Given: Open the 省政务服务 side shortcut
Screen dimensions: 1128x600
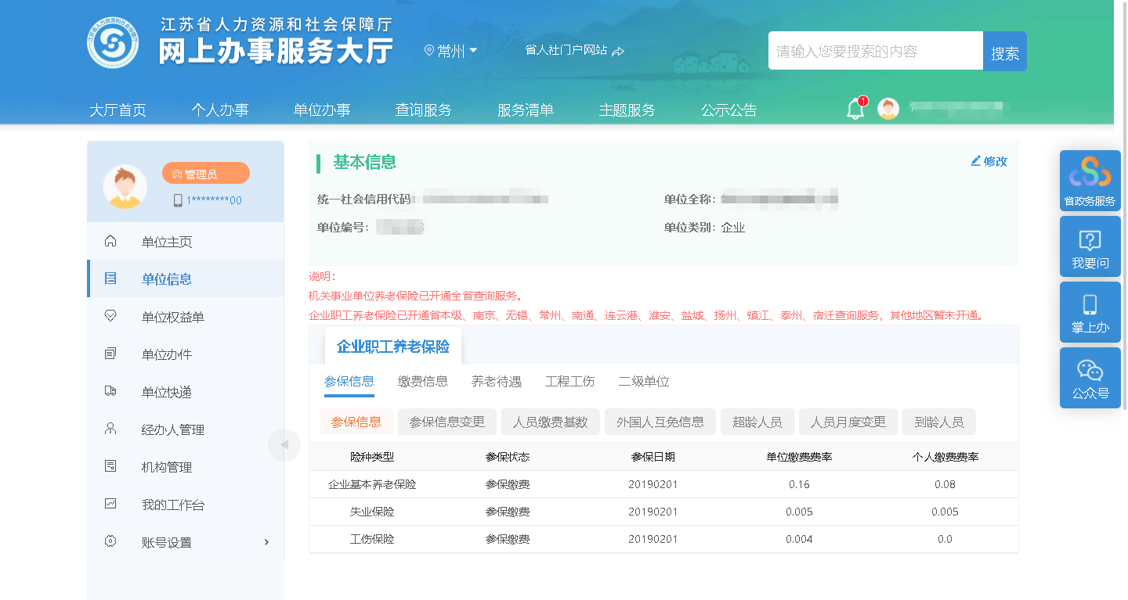Looking at the screenshot, I should 1090,181.
